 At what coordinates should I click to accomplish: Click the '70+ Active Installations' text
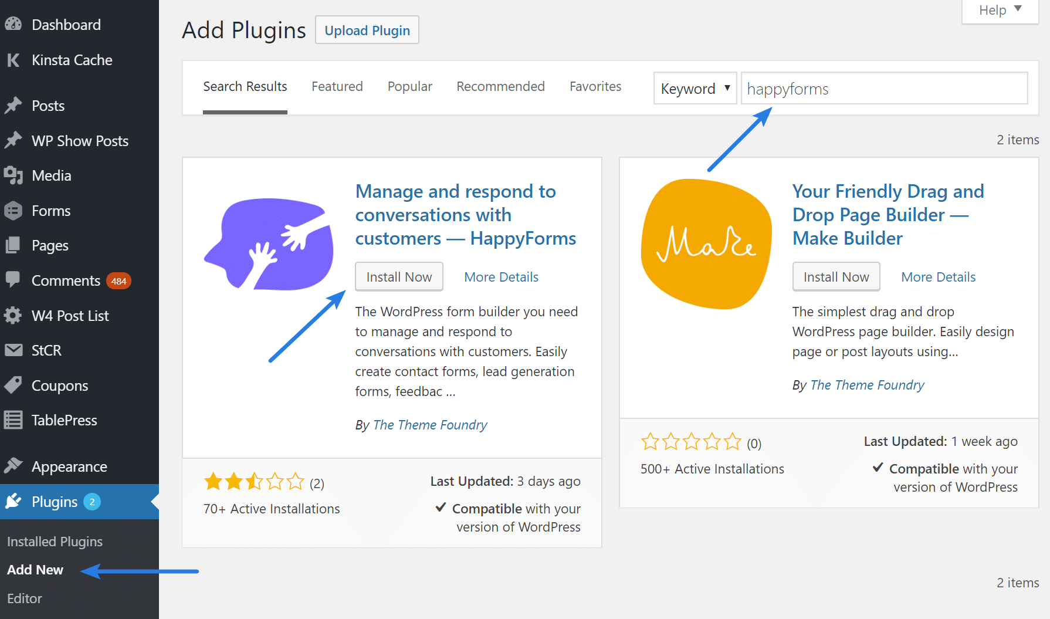tap(272, 509)
